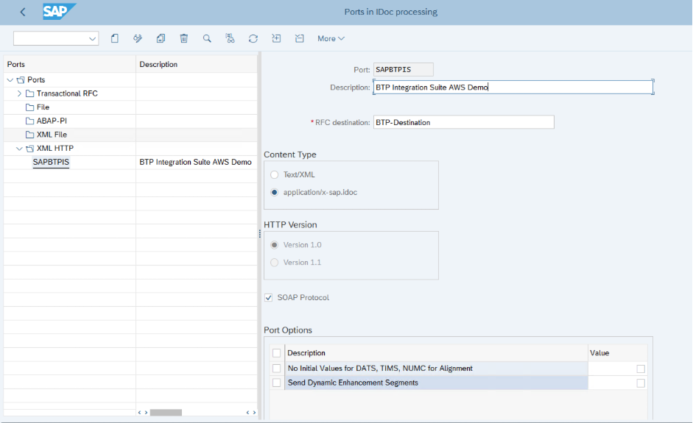Click the RFC destination input field

click(x=464, y=122)
